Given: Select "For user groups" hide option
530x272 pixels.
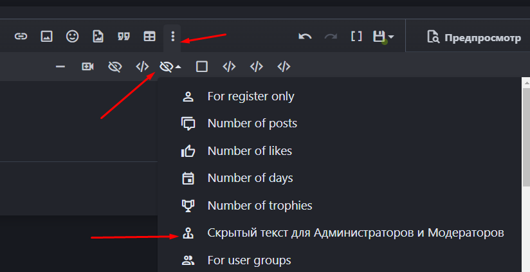Looking at the screenshot, I should pyautogui.click(x=249, y=260).
